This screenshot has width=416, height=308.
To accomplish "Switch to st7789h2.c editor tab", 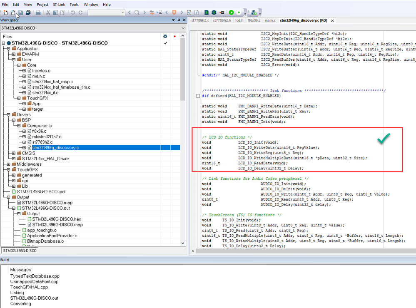I will (200, 20).
